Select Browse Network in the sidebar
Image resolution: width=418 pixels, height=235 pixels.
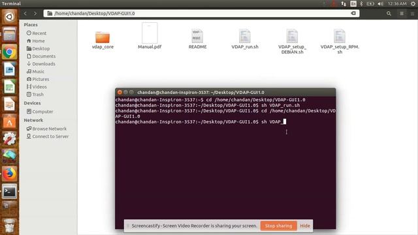tap(46, 129)
